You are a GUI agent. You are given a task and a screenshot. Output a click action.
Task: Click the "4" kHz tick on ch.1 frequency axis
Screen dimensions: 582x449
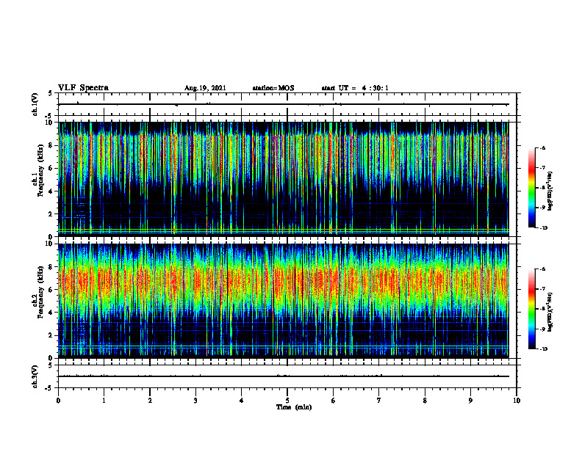(52, 191)
